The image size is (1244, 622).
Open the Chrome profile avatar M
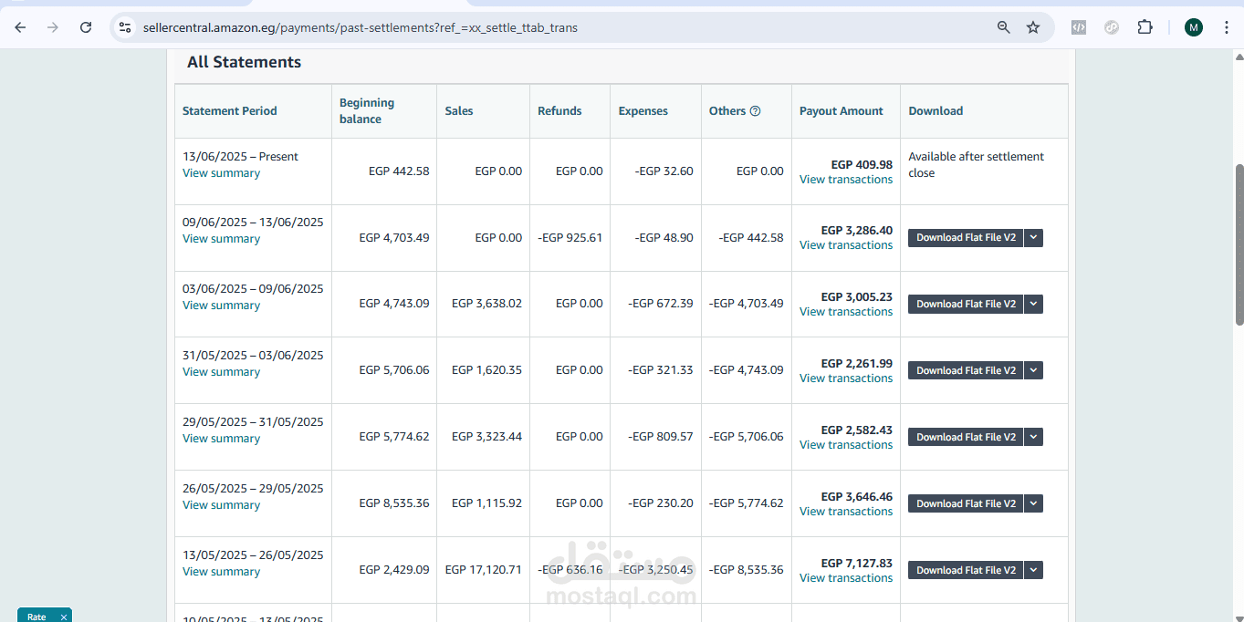pyautogui.click(x=1194, y=27)
